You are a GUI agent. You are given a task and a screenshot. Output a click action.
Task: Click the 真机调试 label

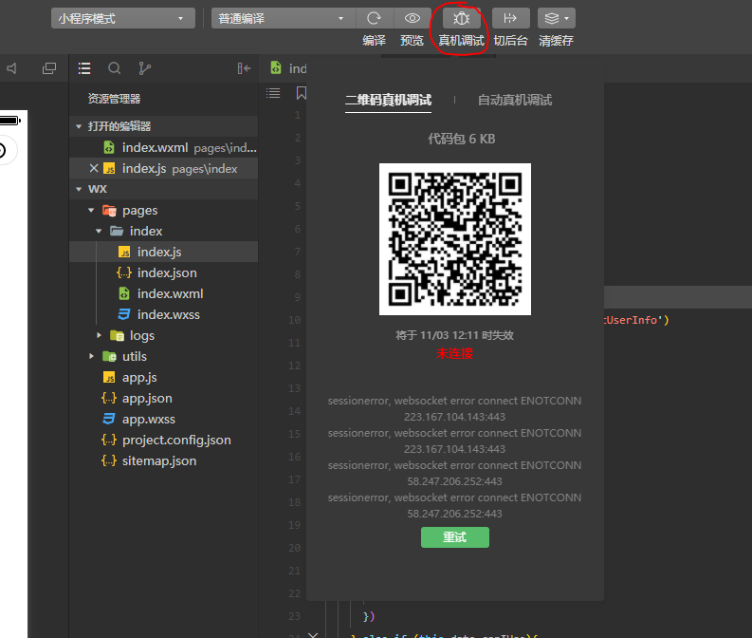[462, 41]
